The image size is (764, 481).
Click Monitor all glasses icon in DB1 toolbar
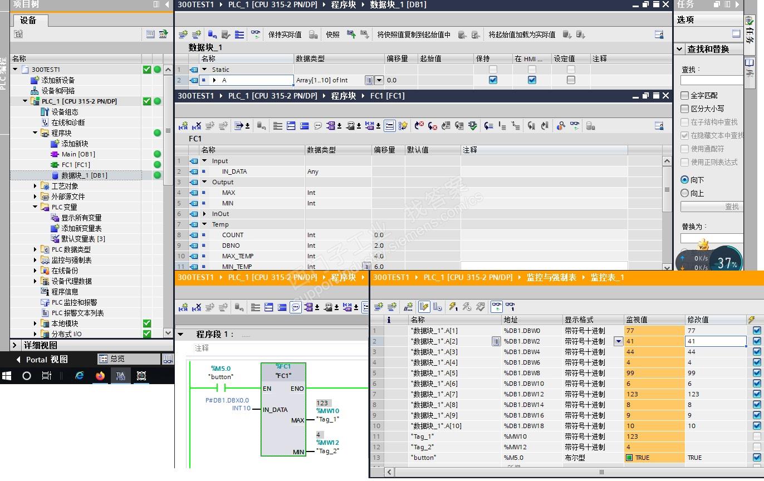255,35
